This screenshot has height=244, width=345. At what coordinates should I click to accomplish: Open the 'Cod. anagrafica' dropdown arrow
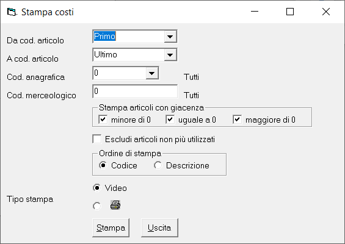[x=152, y=73]
